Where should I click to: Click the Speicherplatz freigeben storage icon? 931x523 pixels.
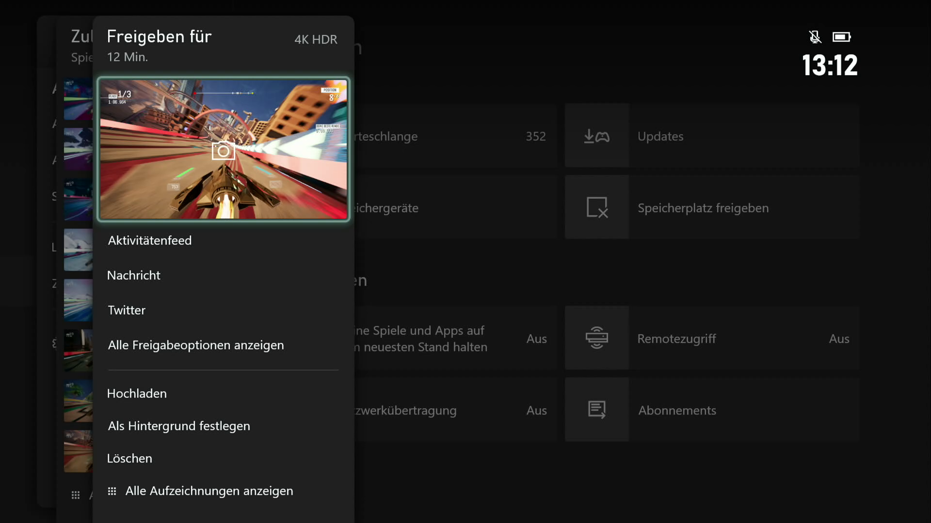click(x=596, y=208)
